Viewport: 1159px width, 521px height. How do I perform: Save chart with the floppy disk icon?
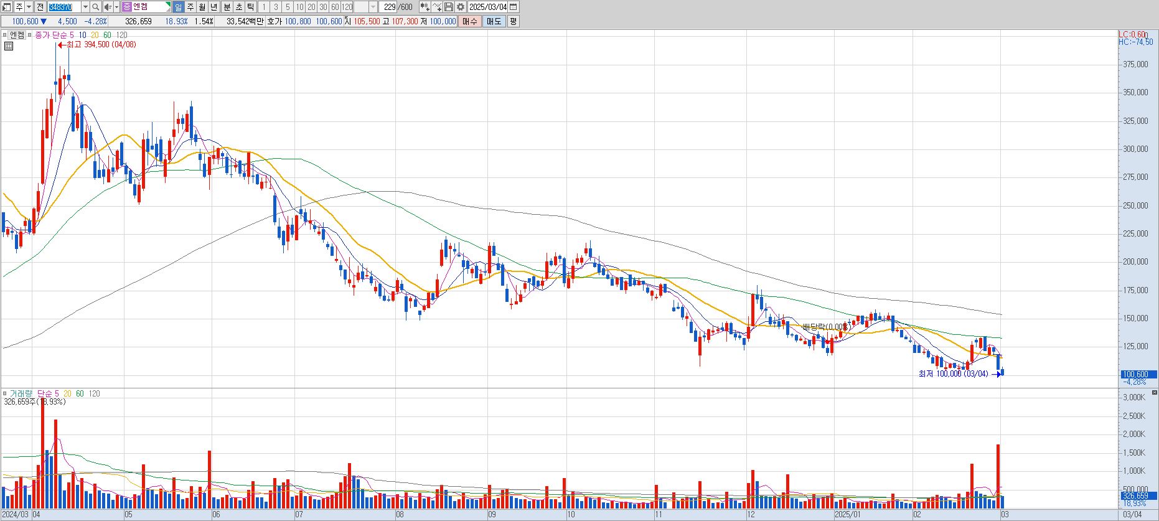click(x=449, y=7)
